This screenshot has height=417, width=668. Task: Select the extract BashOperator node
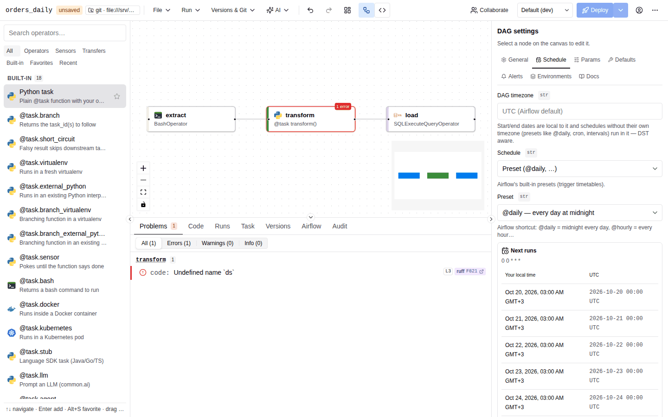click(191, 119)
